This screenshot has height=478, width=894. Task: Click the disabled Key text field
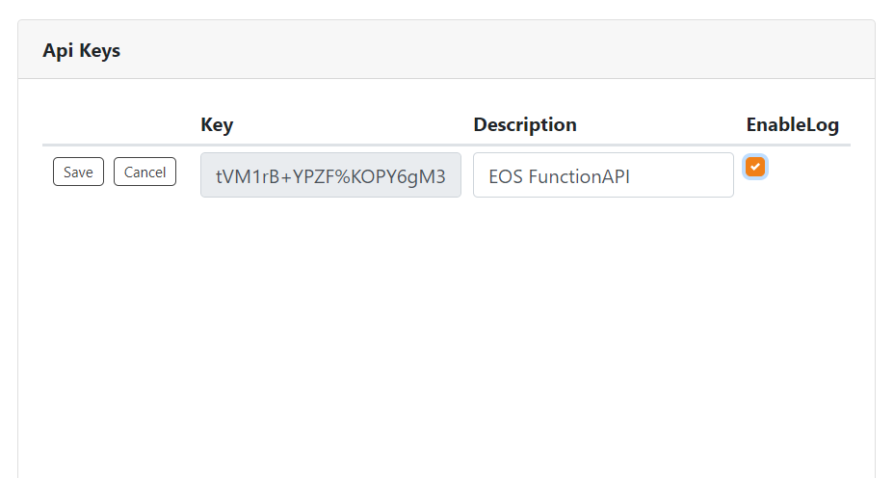coord(330,175)
